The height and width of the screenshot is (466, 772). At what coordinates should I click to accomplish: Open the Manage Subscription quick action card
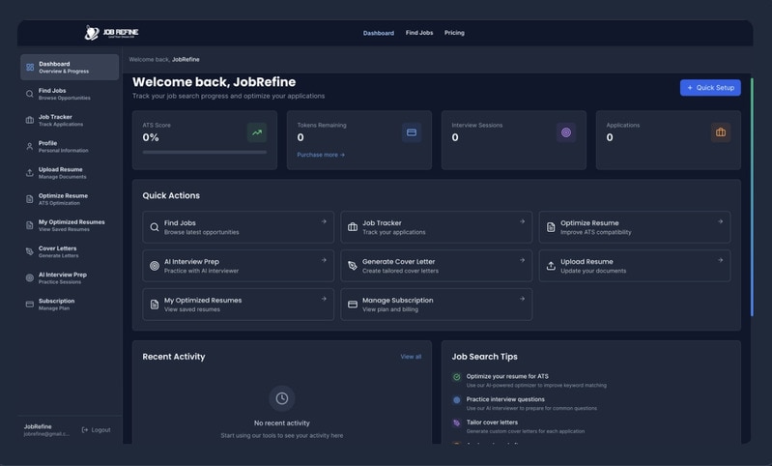pos(436,305)
